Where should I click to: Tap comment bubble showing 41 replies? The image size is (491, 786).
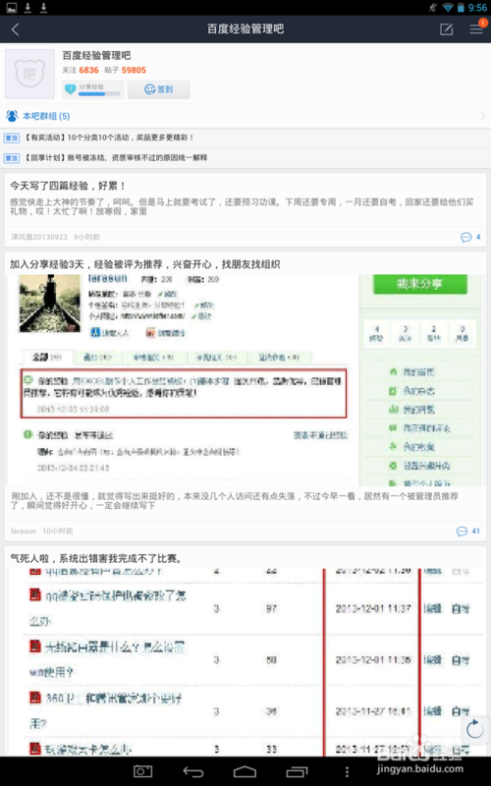click(468, 531)
